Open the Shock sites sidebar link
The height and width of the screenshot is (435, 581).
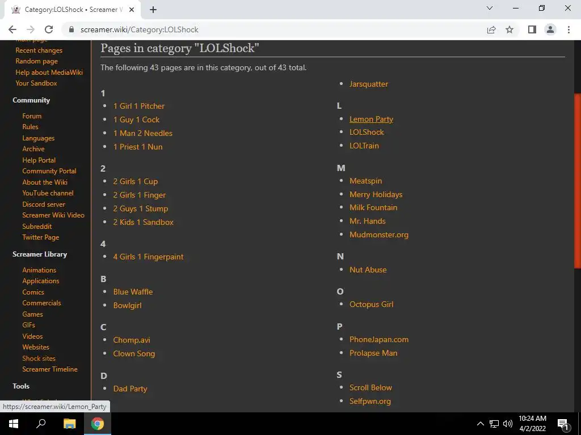[x=39, y=358]
